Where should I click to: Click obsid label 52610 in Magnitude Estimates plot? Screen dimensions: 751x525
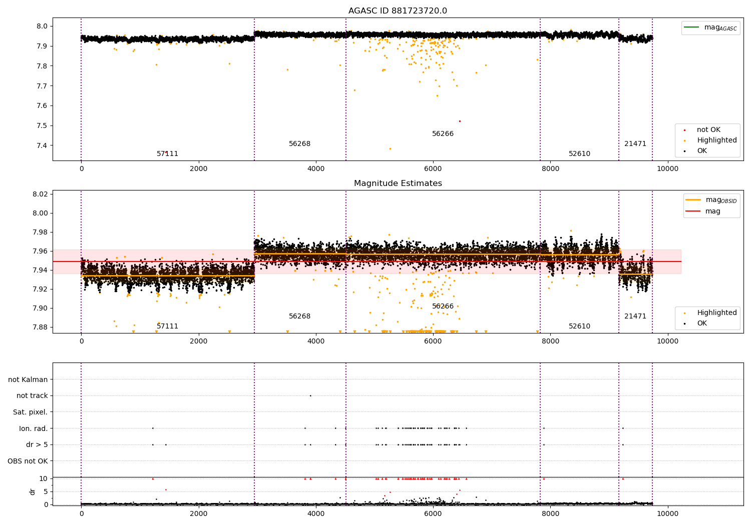tap(579, 326)
